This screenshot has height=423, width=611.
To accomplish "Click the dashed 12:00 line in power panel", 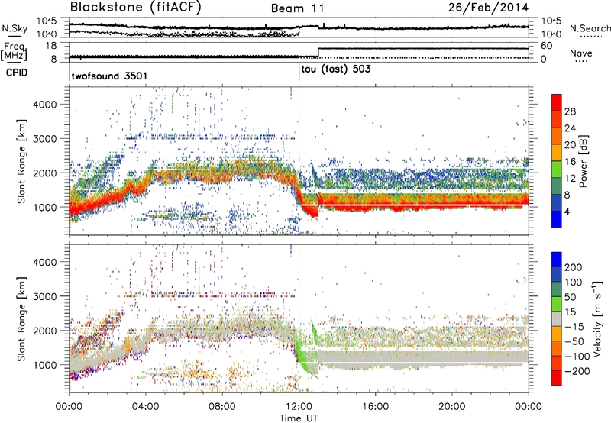I will click(x=299, y=161).
